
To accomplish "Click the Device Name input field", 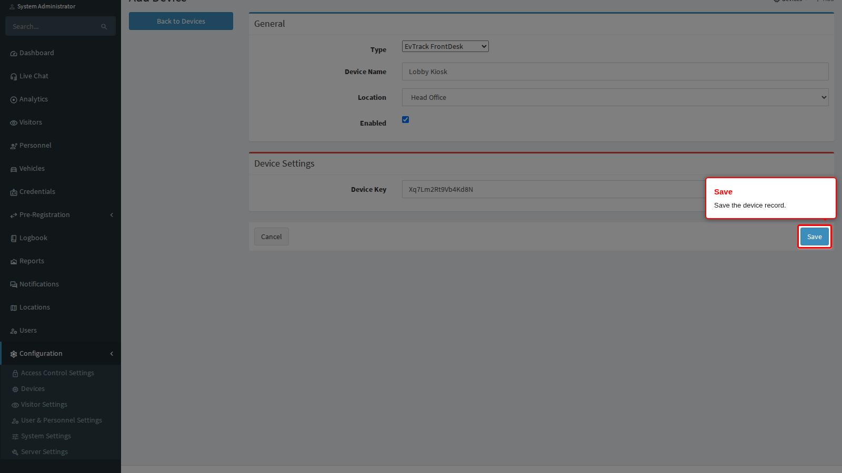I will (x=615, y=71).
